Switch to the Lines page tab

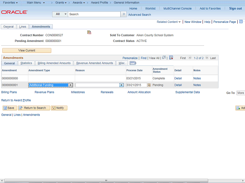pyautogui.click(x=23, y=27)
